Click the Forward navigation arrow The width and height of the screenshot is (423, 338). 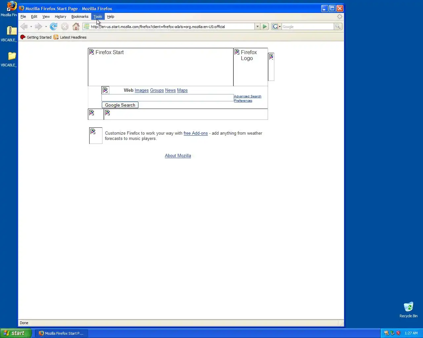point(38,26)
